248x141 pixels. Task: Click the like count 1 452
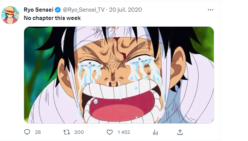pos(124,132)
